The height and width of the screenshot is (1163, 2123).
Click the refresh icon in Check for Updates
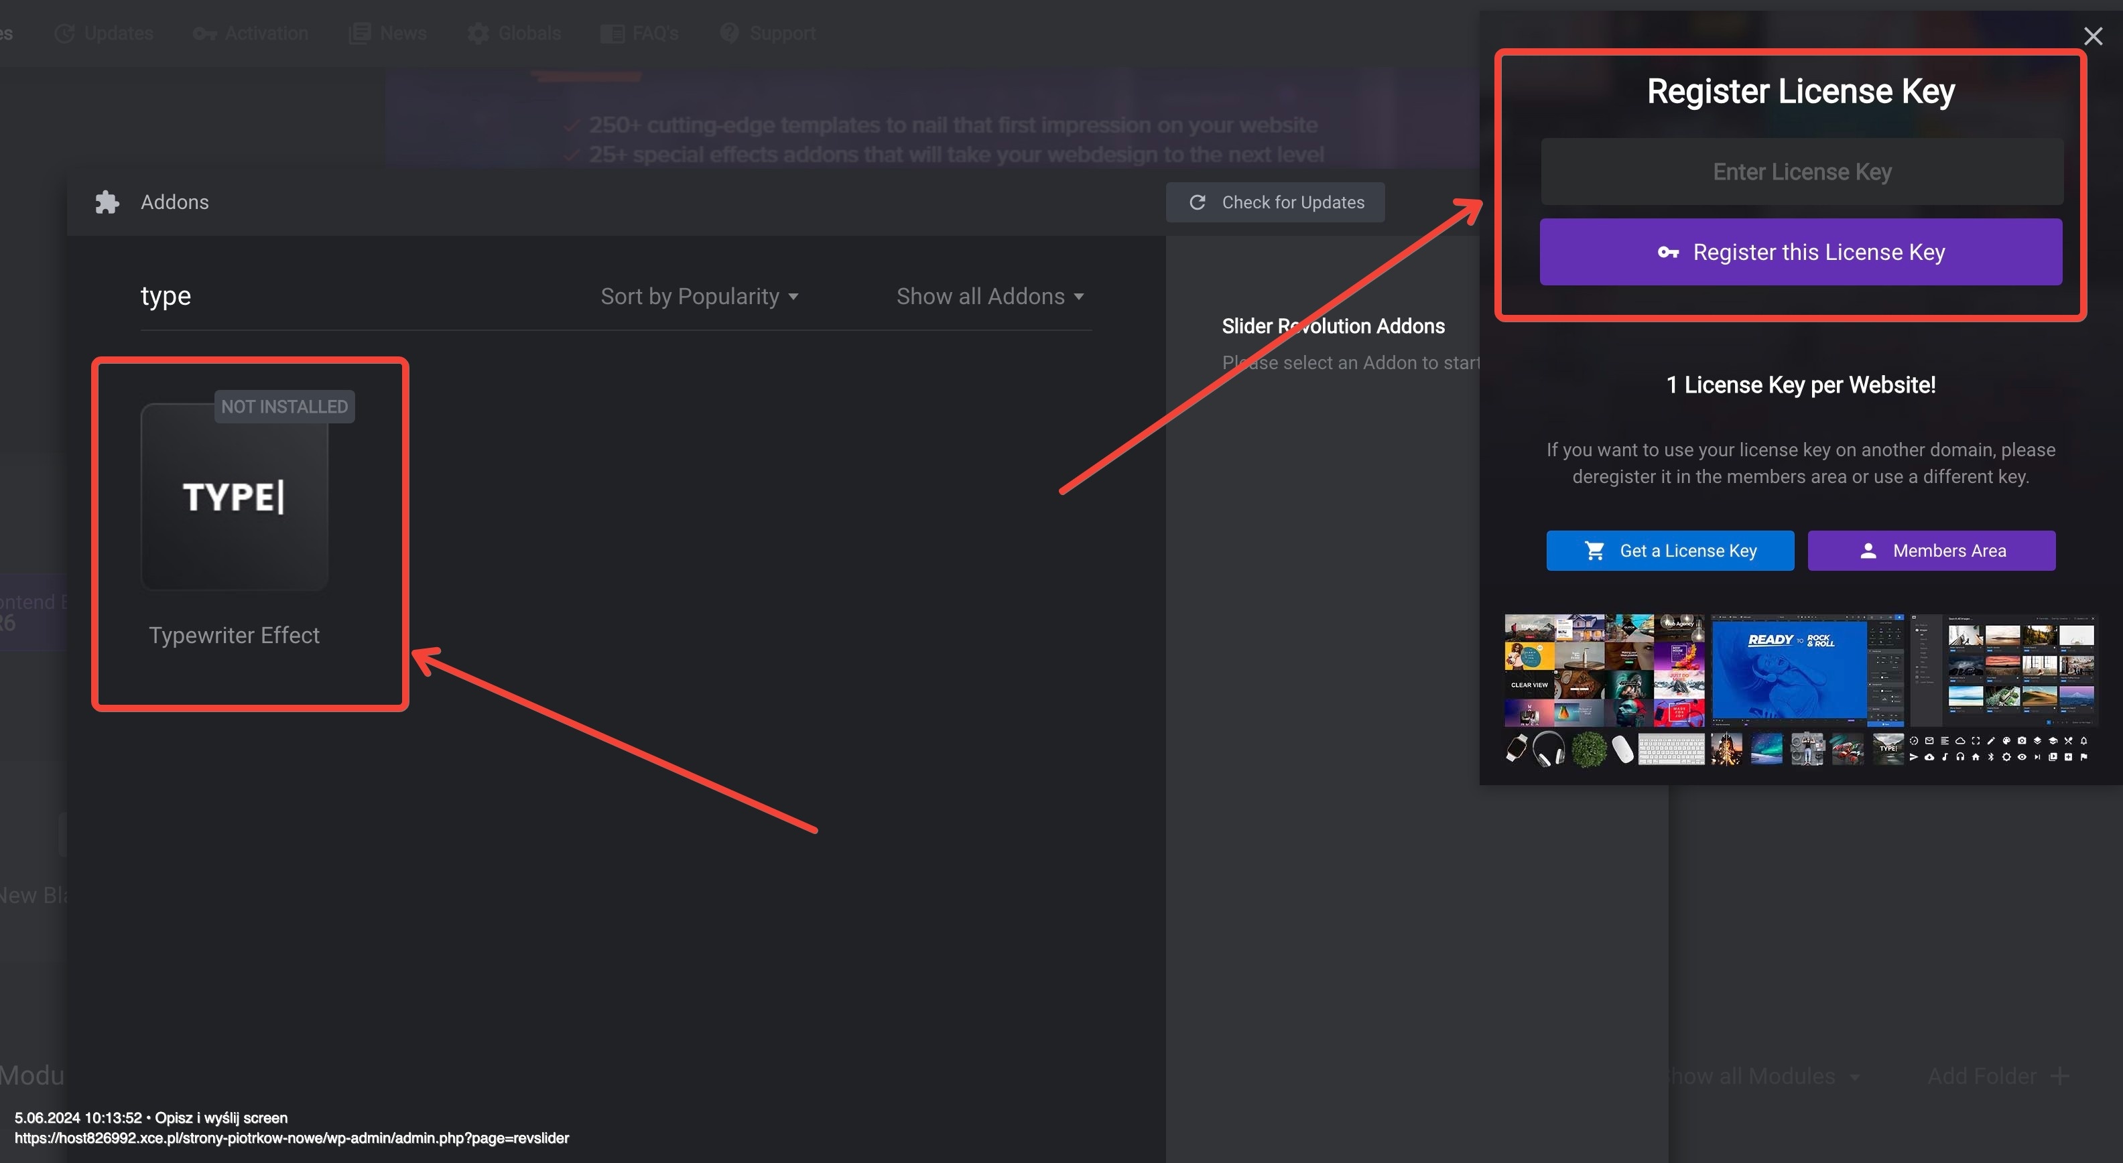(1198, 202)
